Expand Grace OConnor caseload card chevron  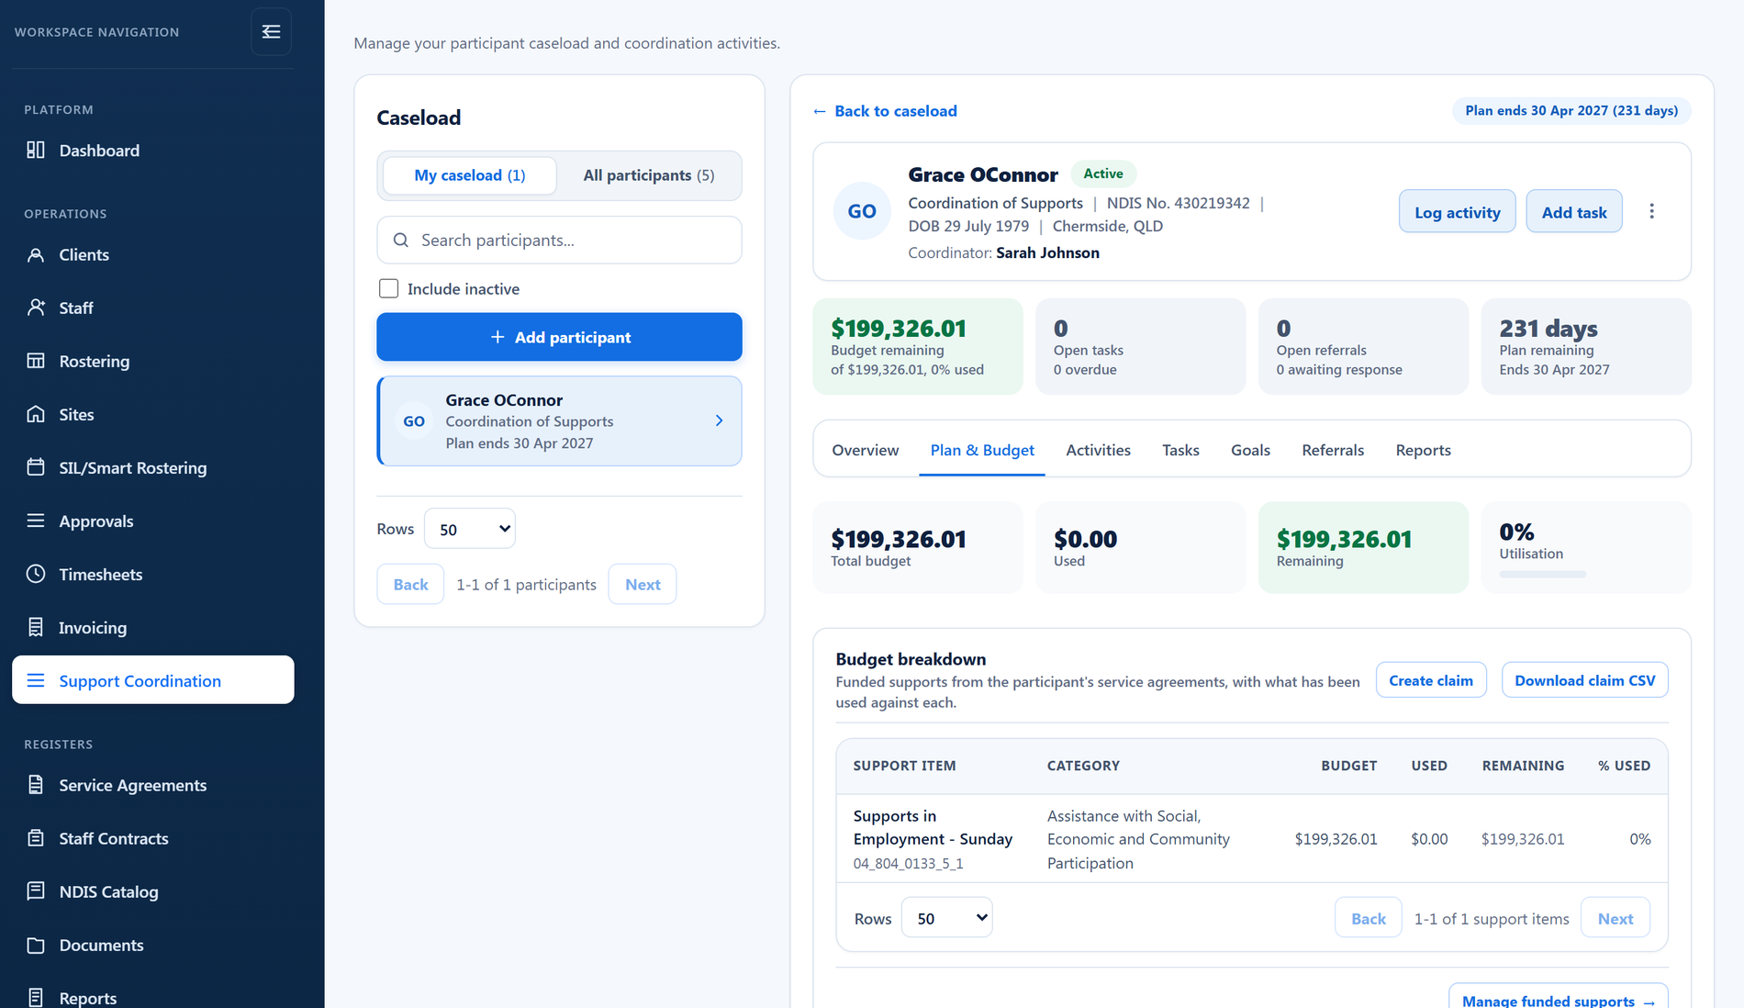point(719,420)
